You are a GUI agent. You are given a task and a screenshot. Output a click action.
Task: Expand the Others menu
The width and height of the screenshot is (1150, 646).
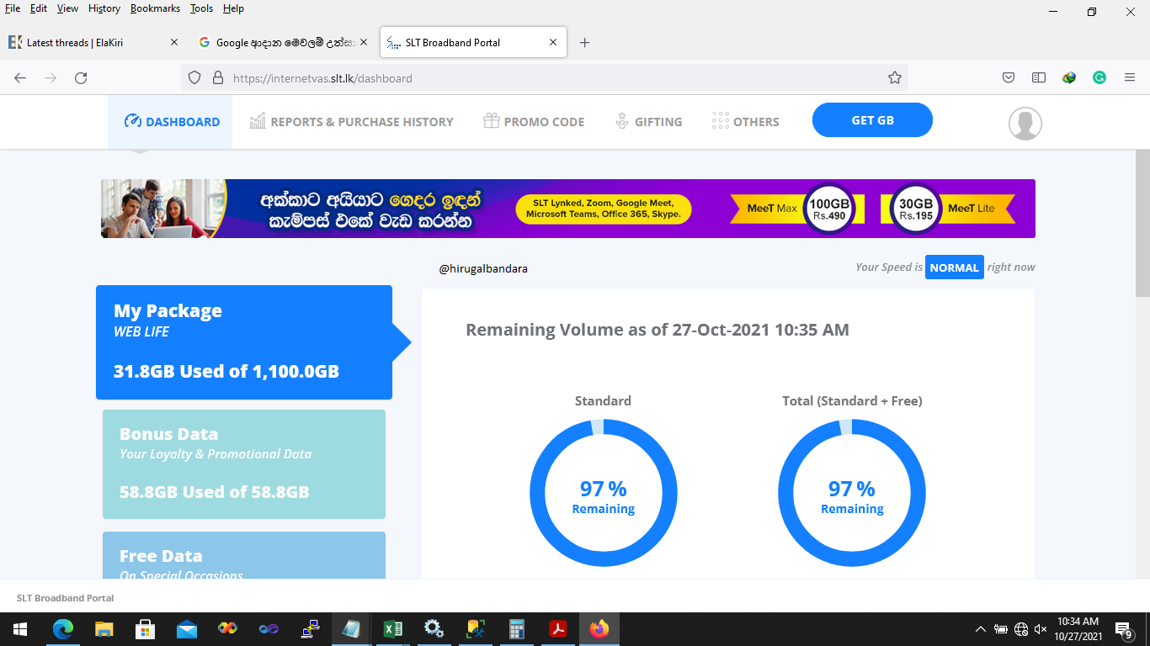tap(745, 122)
